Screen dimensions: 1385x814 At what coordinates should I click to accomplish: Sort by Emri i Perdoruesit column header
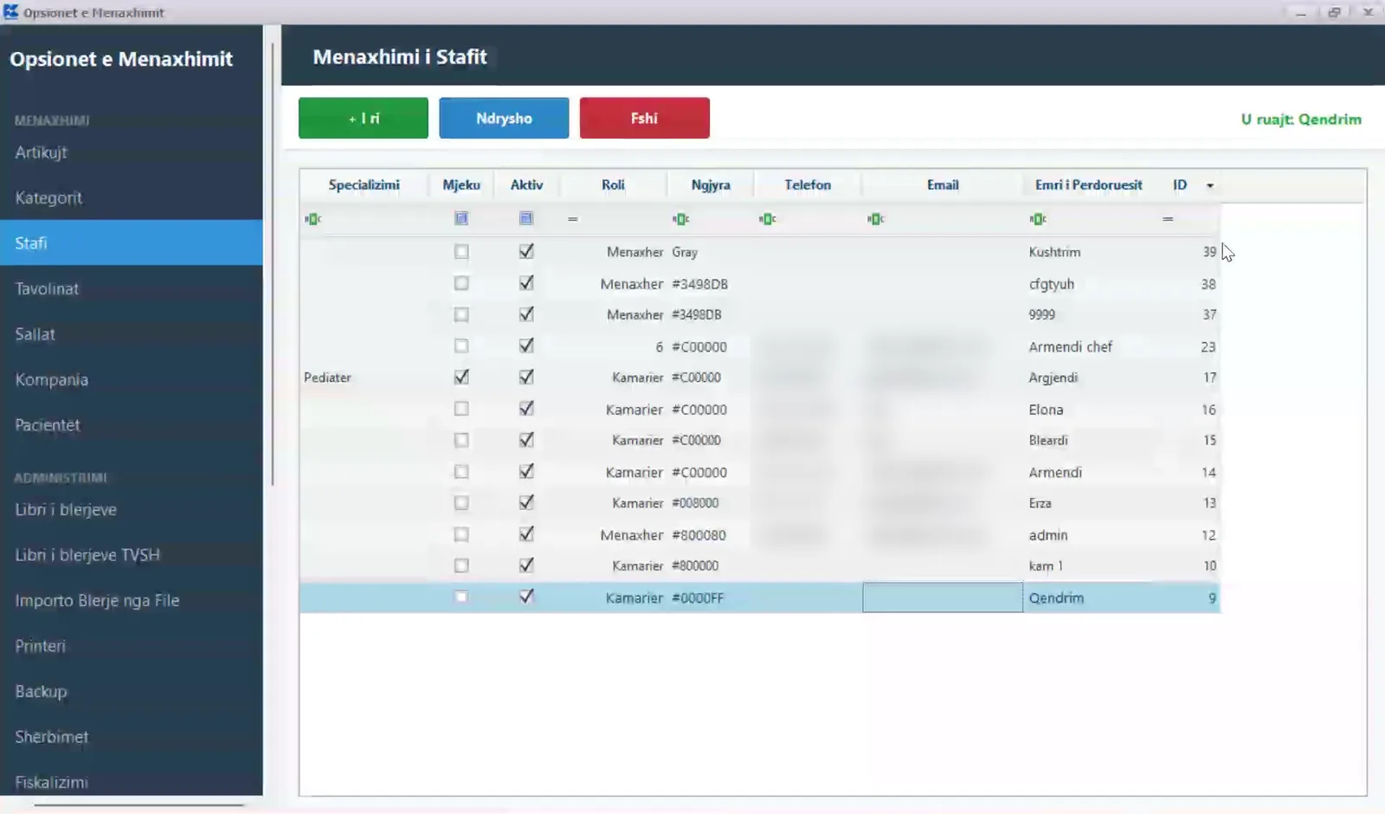click(x=1088, y=185)
